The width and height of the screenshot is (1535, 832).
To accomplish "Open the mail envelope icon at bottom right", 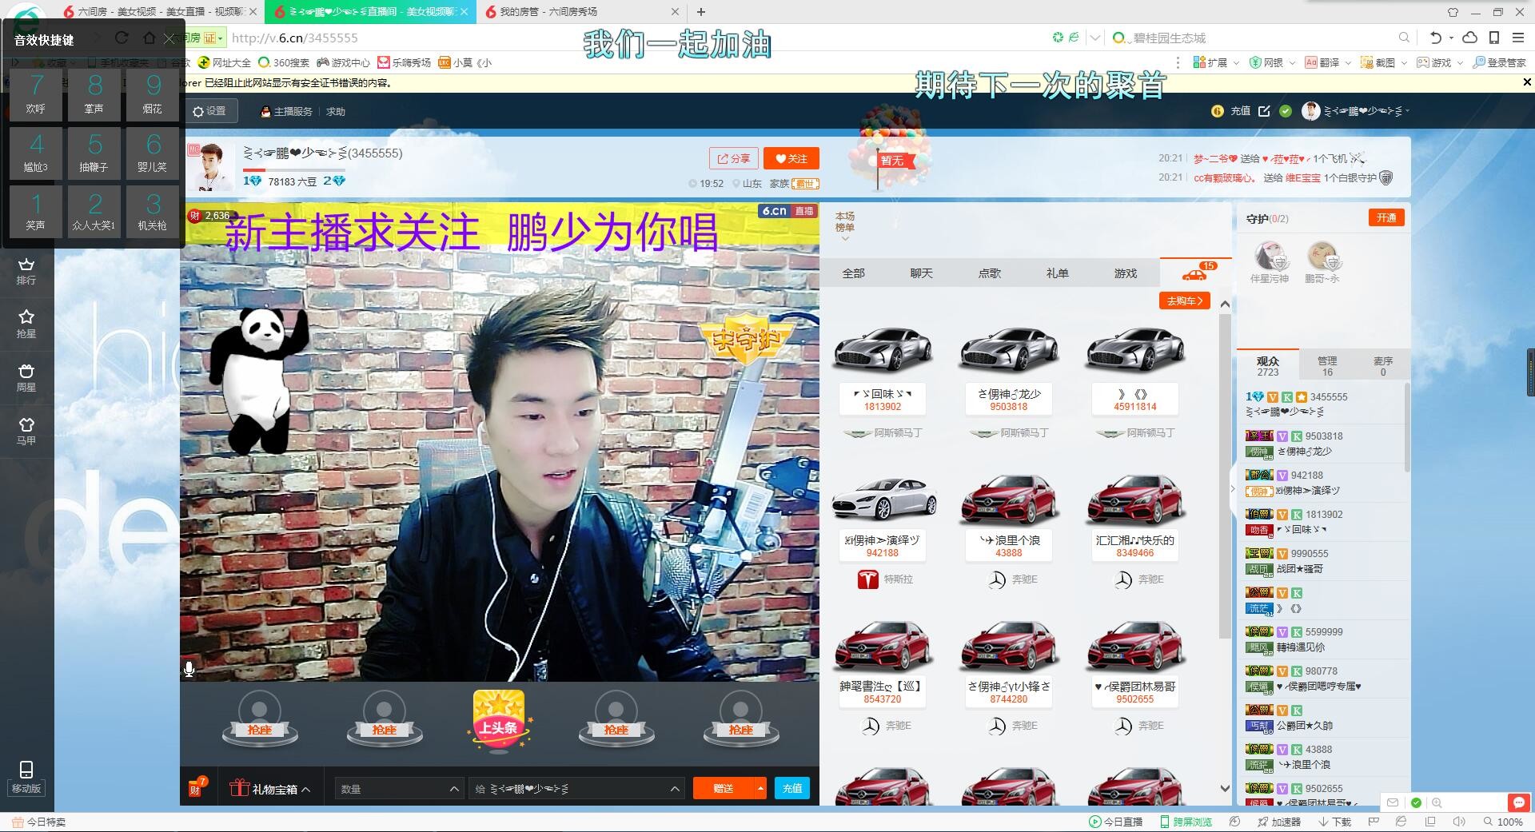I will coord(1393,802).
